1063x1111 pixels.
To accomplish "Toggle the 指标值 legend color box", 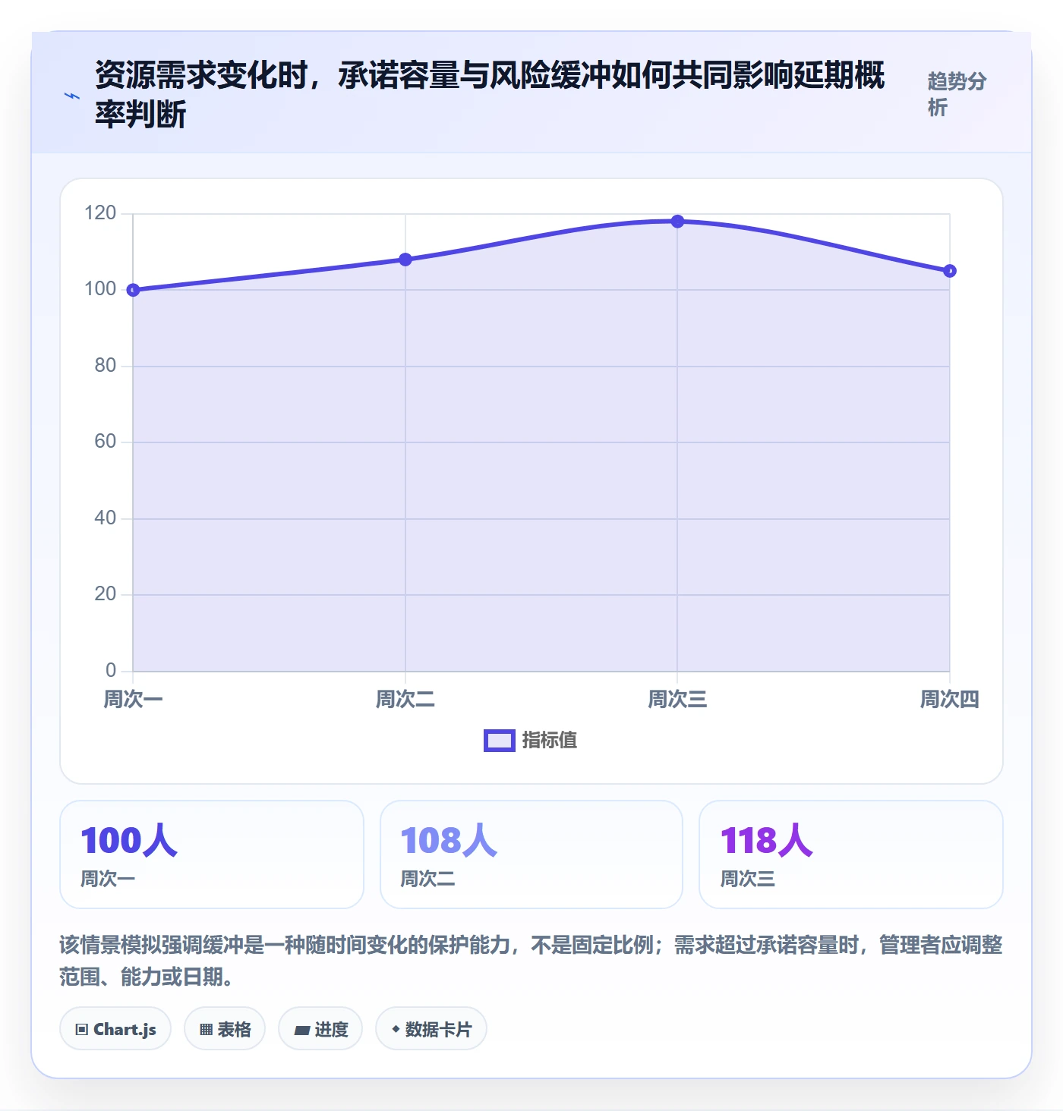I will click(500, 741).
